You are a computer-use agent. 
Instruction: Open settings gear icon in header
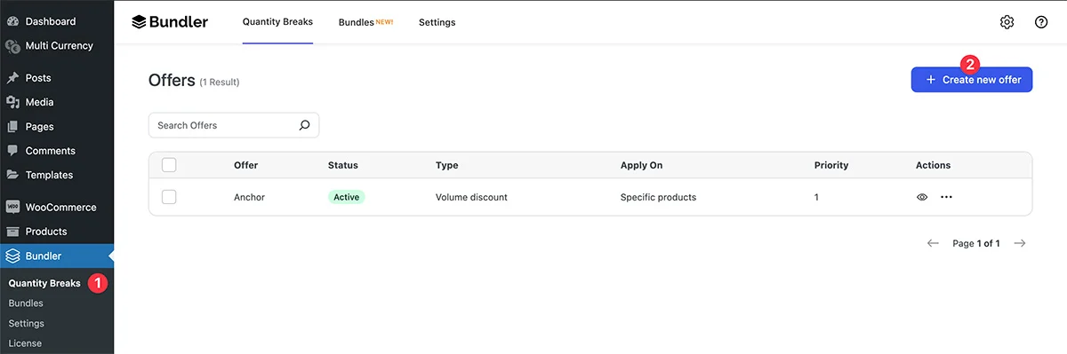pos(1007,22)
